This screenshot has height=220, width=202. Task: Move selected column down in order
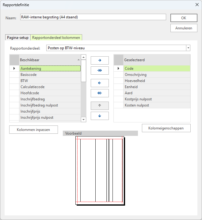(100, 116)
